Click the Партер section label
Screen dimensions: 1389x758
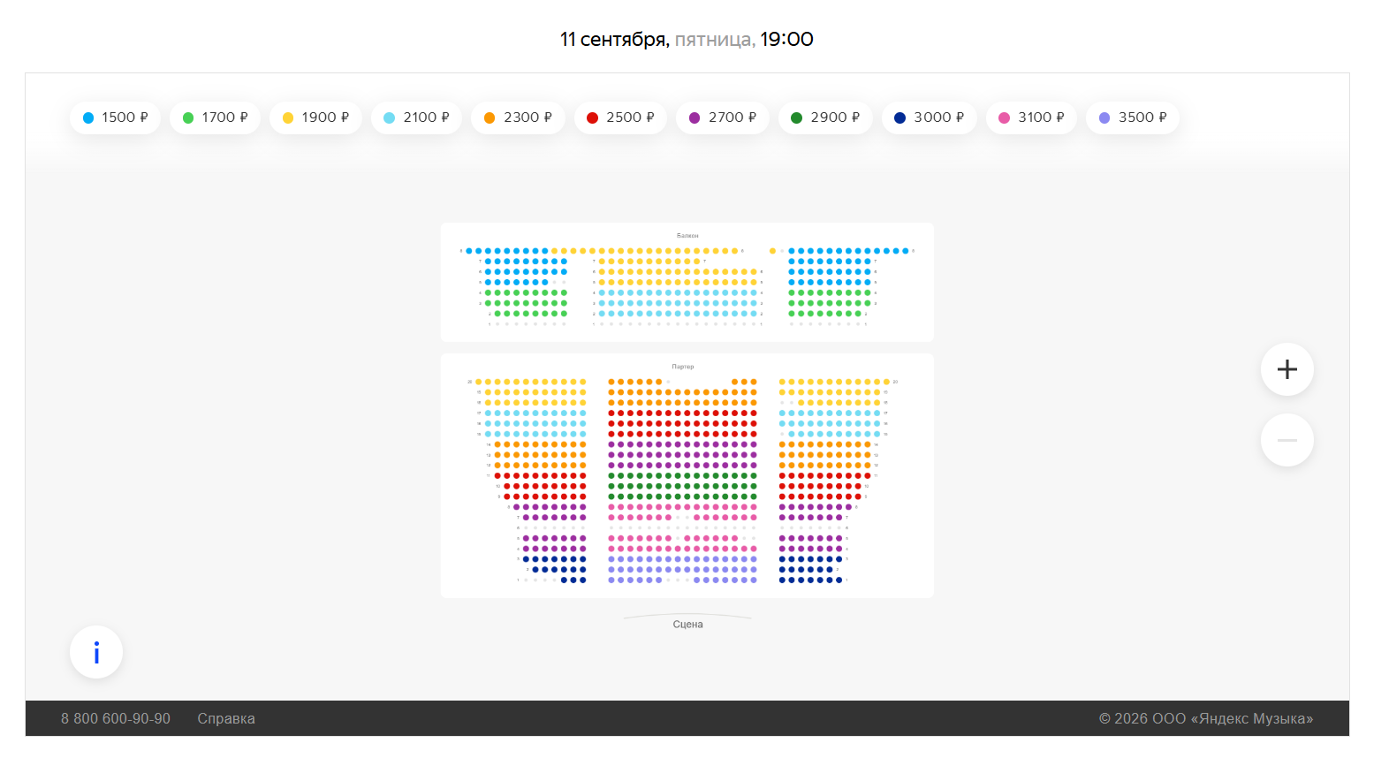[x=683, y=367]
